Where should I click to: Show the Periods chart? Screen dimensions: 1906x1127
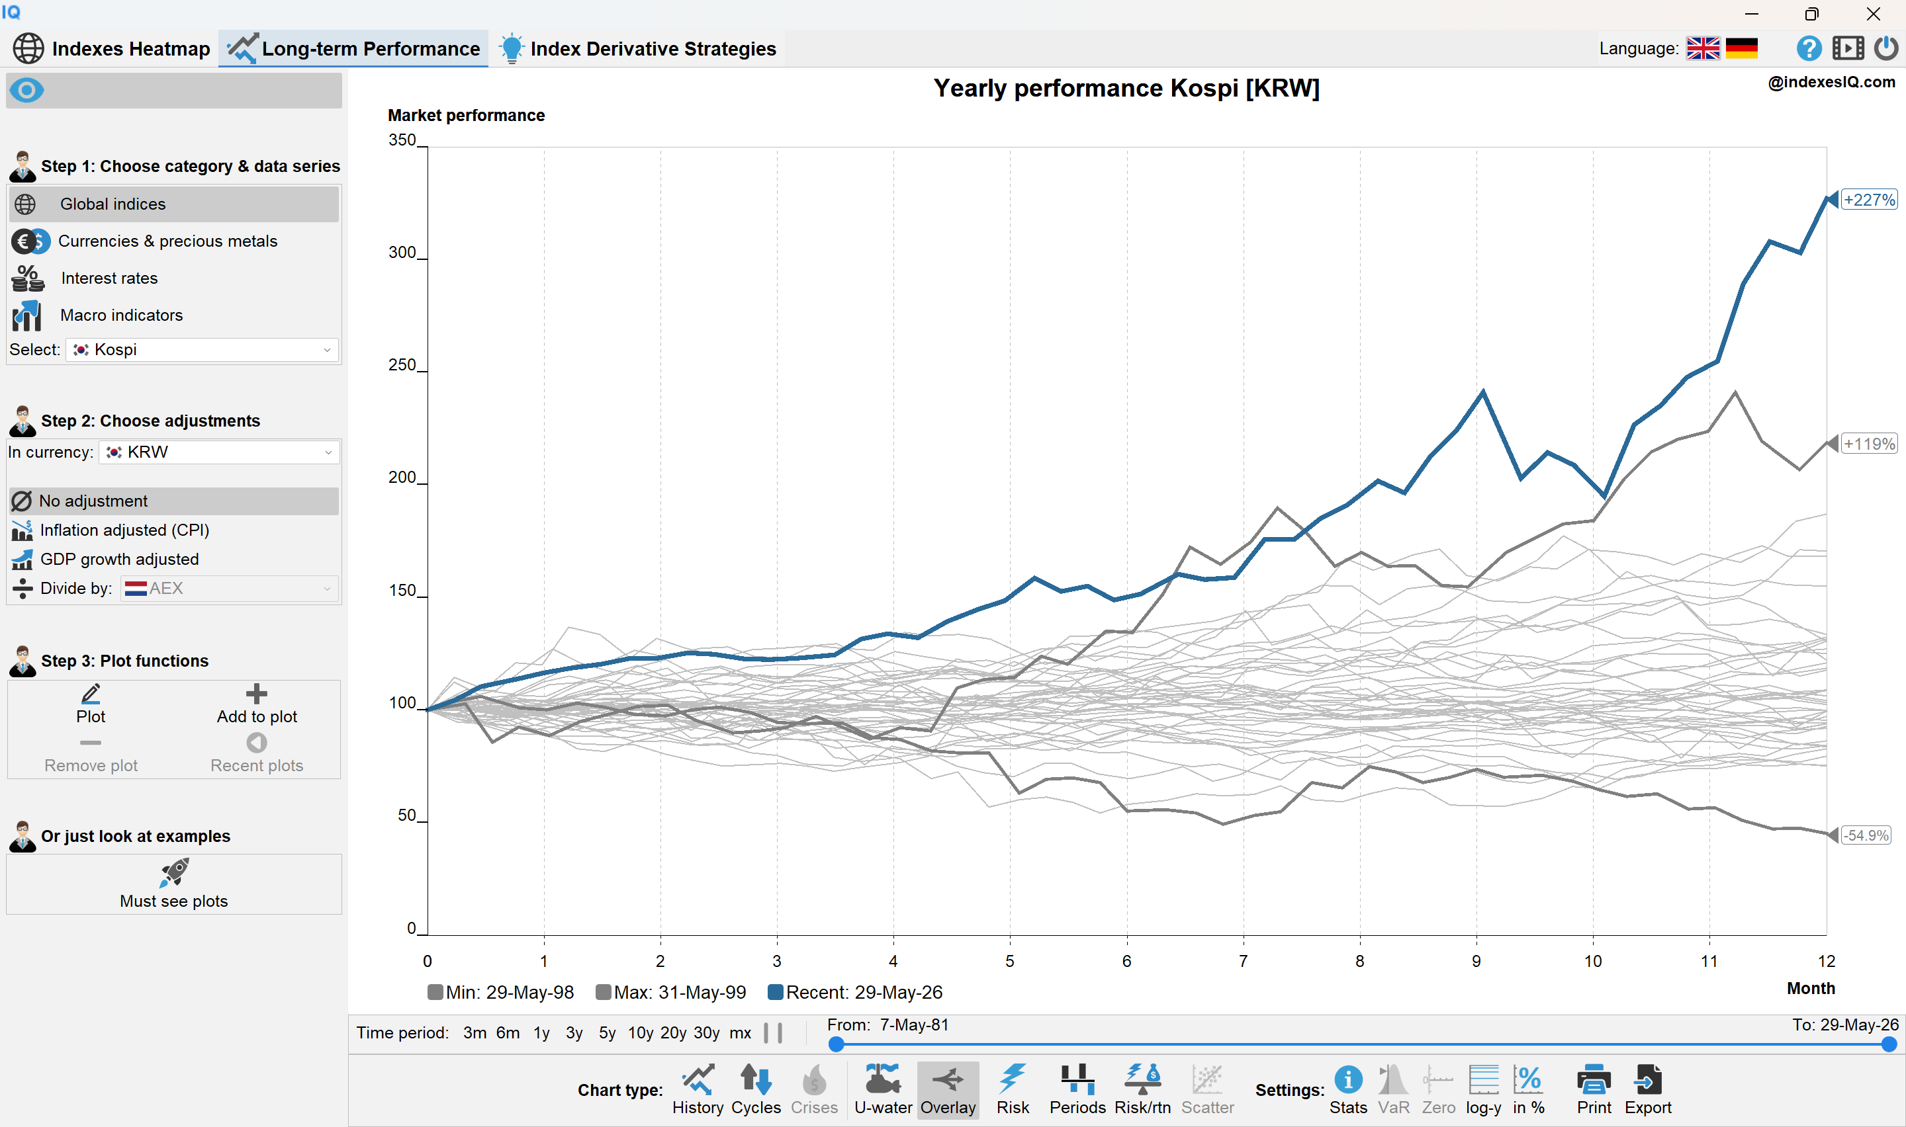(1077, 1089)
